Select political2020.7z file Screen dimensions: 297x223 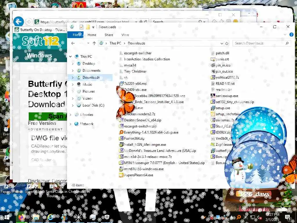[x=225, y=77]
